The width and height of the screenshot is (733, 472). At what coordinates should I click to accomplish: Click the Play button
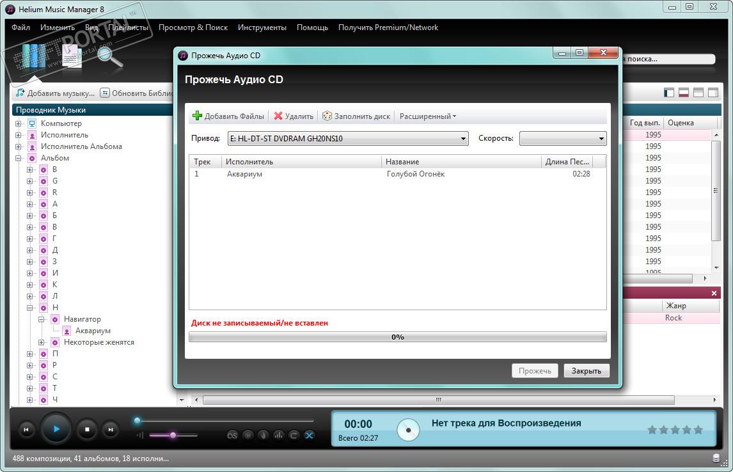tap(56, 429)
